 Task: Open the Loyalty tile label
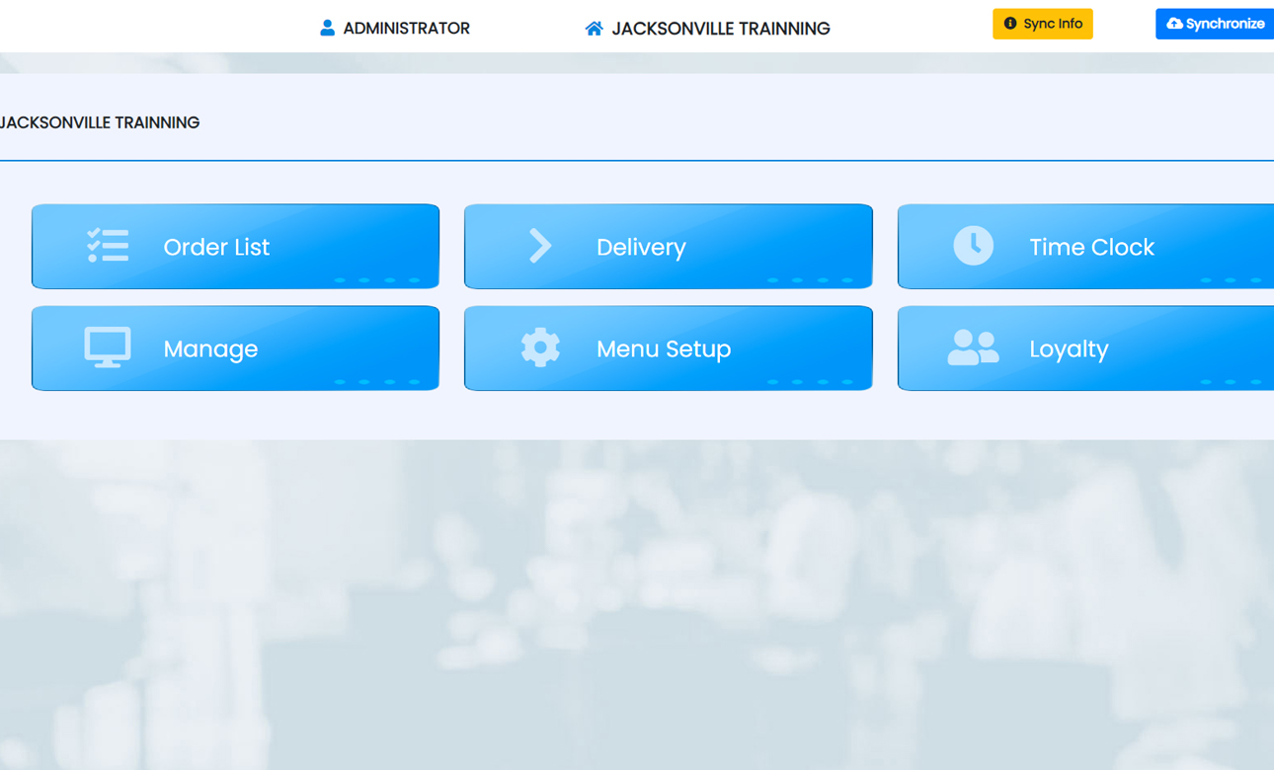1069,348
